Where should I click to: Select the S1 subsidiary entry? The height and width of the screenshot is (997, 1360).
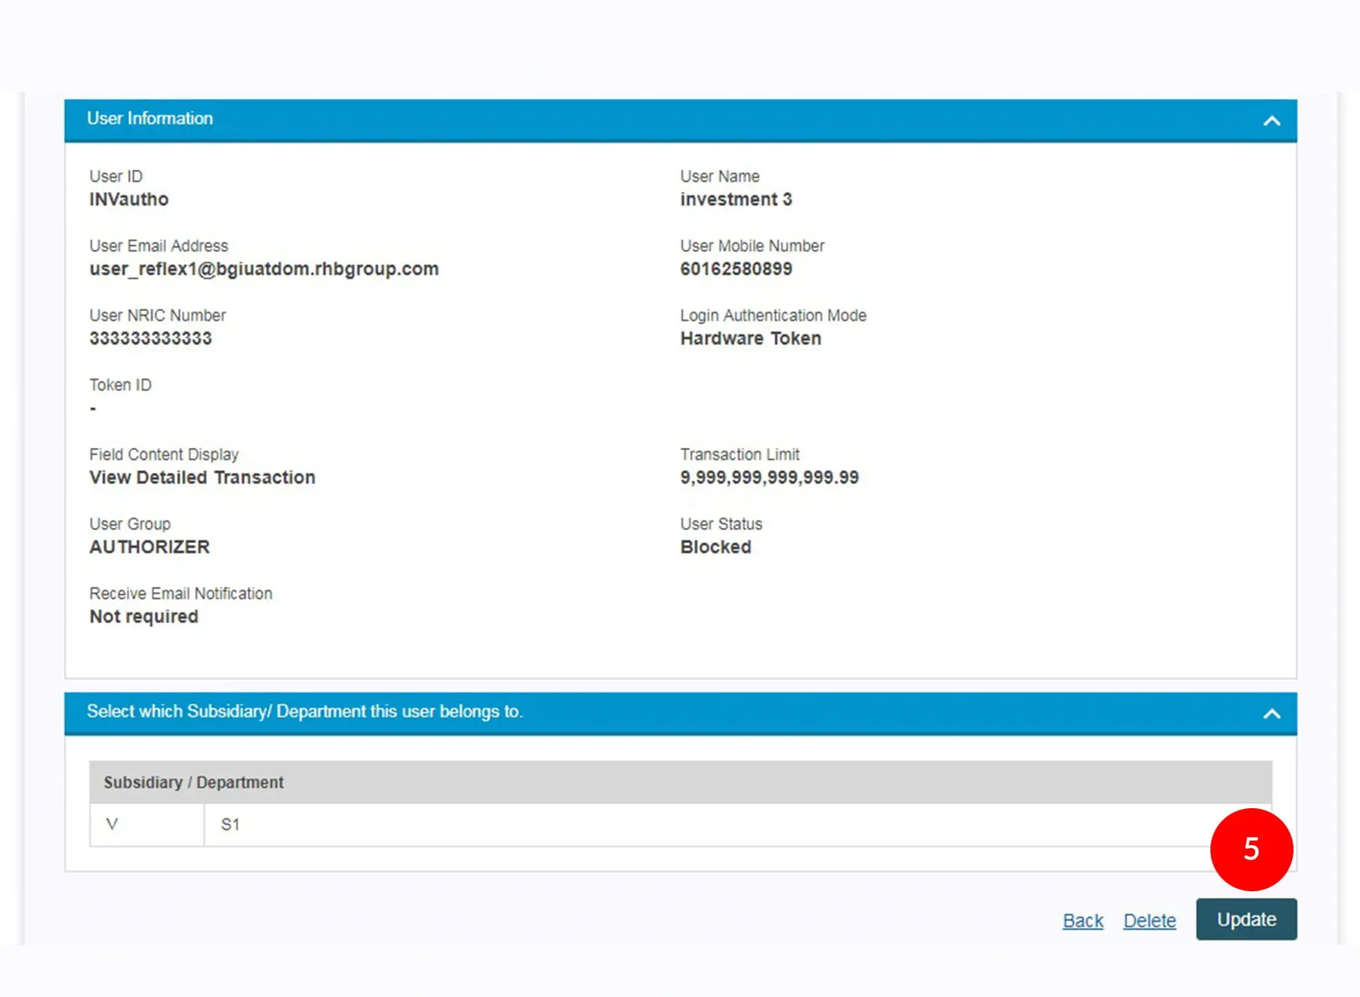point(230,825)
